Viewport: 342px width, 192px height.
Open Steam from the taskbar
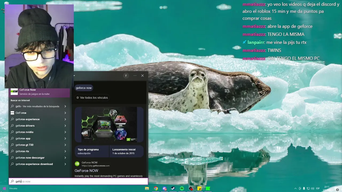tap(173, 189)
